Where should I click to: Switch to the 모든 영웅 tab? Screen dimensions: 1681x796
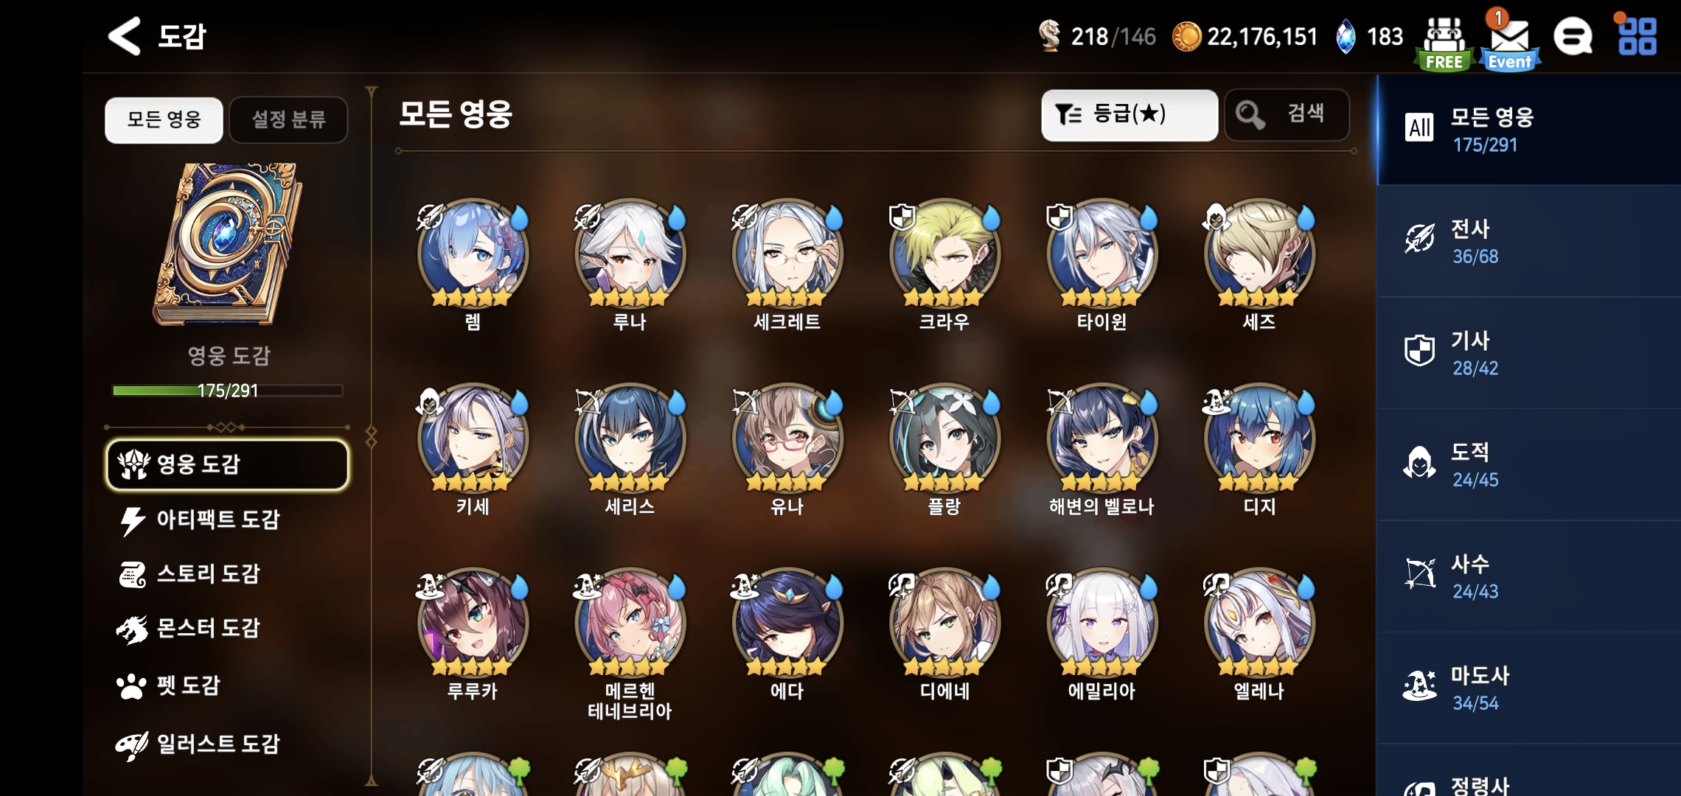[x=164, y=119]
